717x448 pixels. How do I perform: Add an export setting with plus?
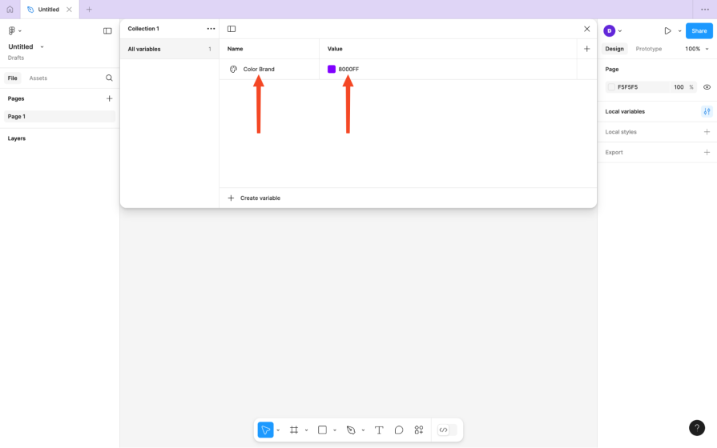point(707,153)
